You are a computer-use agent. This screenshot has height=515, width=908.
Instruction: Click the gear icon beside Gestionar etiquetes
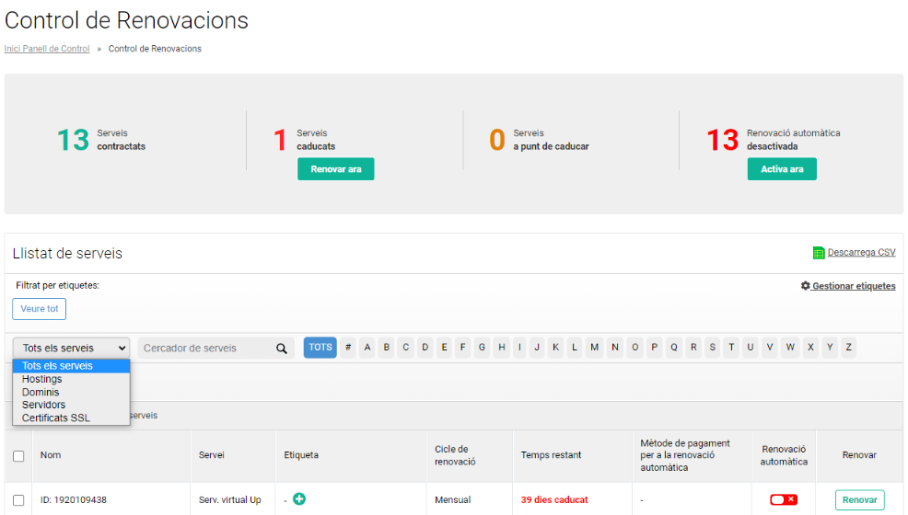click(x=805, y=285)
